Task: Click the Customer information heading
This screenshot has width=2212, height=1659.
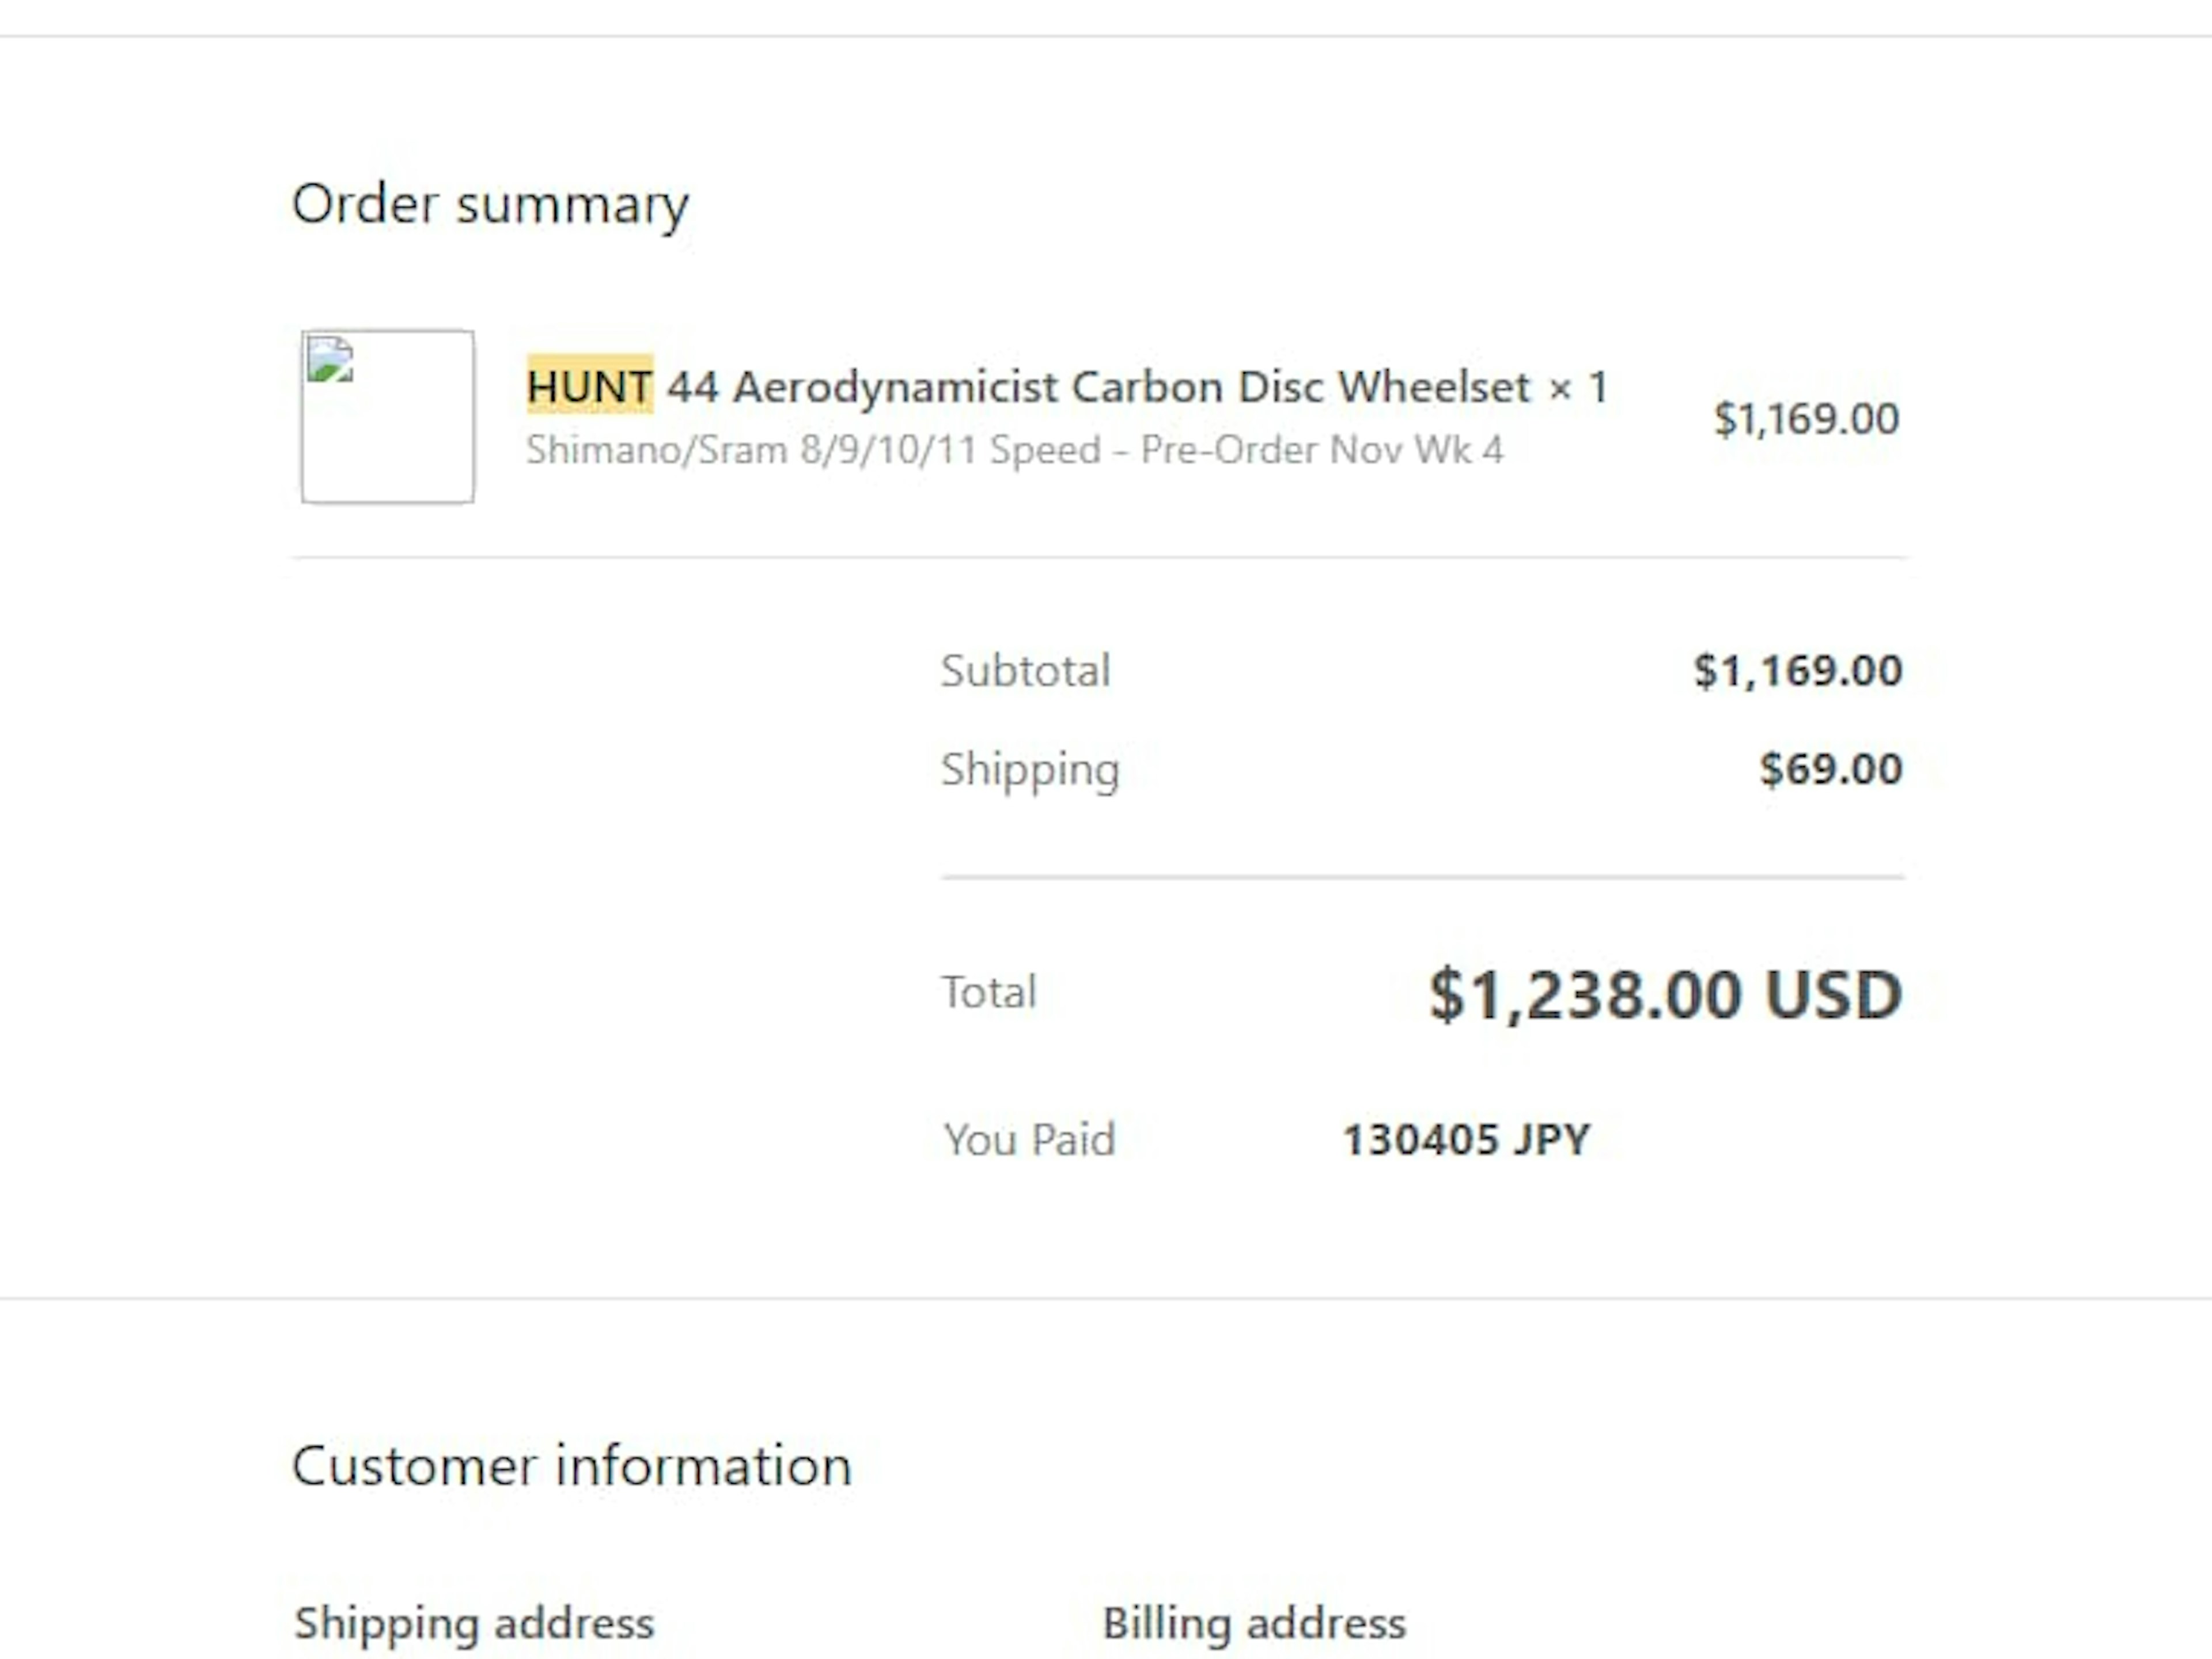Action: click(x=572, y=1466)
